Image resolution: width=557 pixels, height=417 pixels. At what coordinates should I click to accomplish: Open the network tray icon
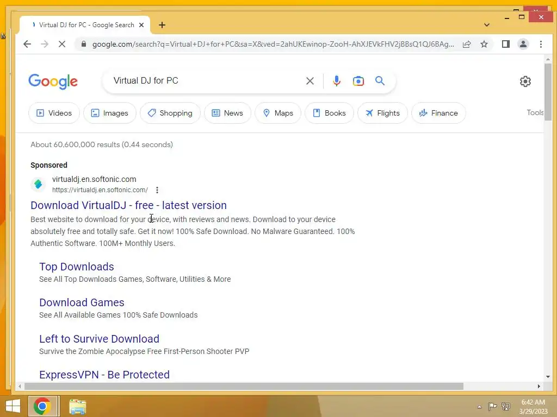click(x=506, y=406)
